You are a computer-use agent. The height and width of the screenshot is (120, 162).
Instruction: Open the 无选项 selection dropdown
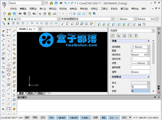pyautogui.click(x=153, y=31)
